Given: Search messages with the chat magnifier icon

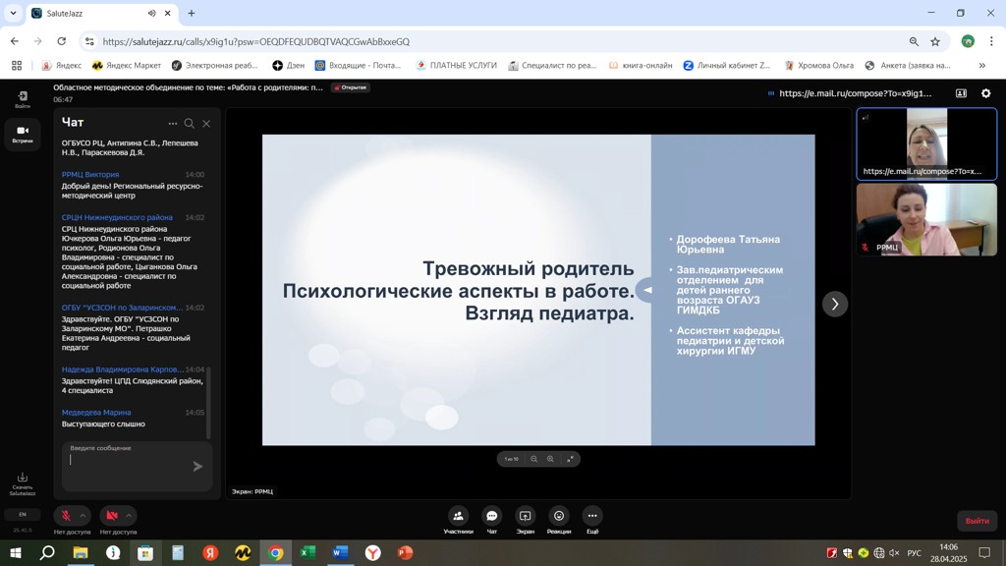Looking at the screenshot, I should click(x=190, y=124).
